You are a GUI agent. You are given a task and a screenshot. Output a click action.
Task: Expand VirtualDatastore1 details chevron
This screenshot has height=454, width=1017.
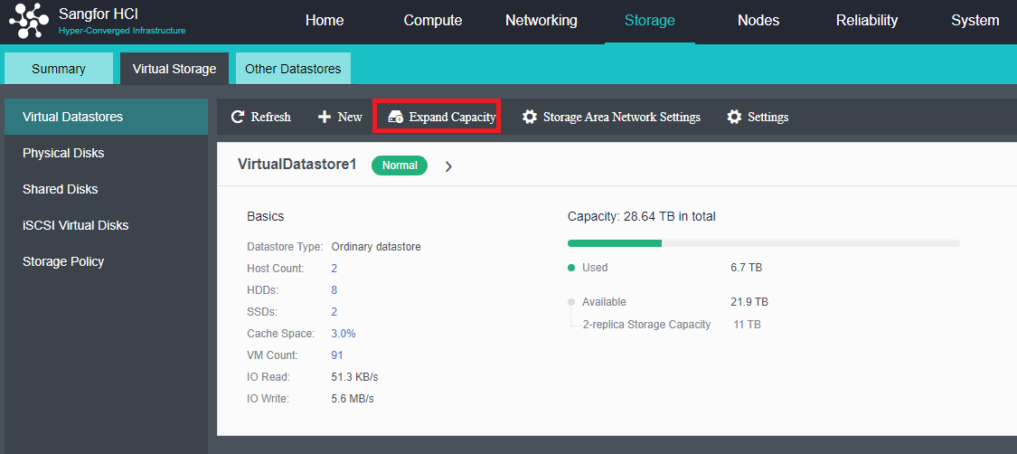[448, 166]
